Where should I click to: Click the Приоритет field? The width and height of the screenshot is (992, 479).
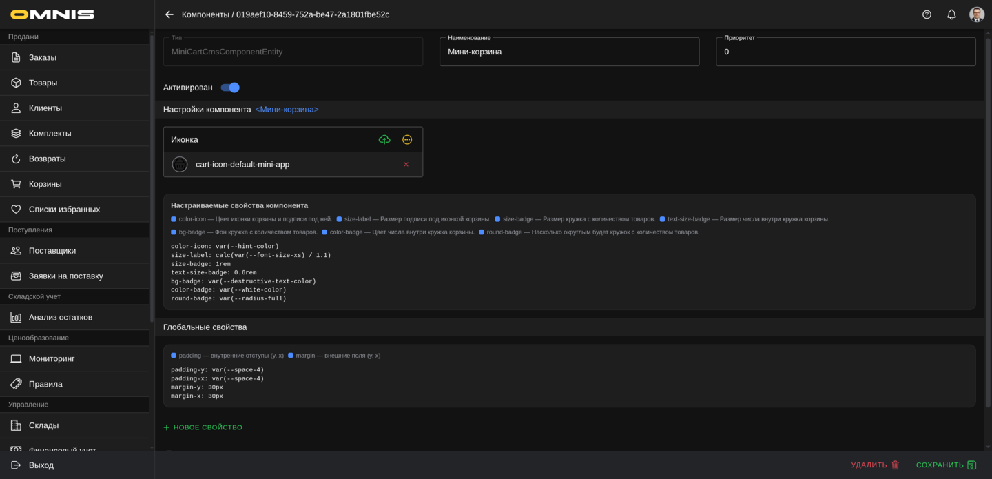845,52
